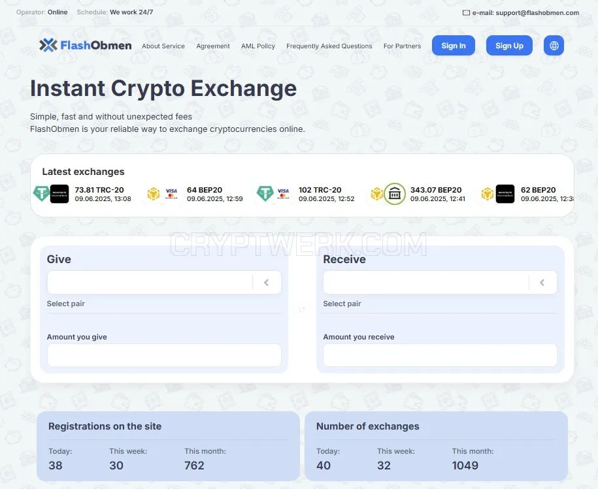
Task: Click the black Monobank icon near 73.81 TRC-20
Action: pos(59,194)
